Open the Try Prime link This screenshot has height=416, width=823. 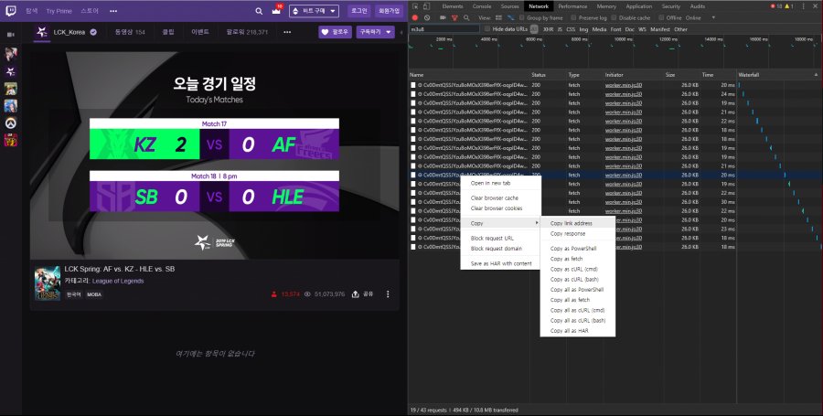tap(59, 11)
